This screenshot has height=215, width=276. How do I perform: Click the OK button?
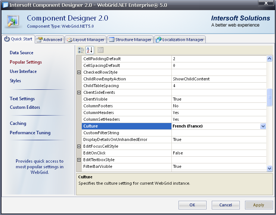[x=192, y=205]
